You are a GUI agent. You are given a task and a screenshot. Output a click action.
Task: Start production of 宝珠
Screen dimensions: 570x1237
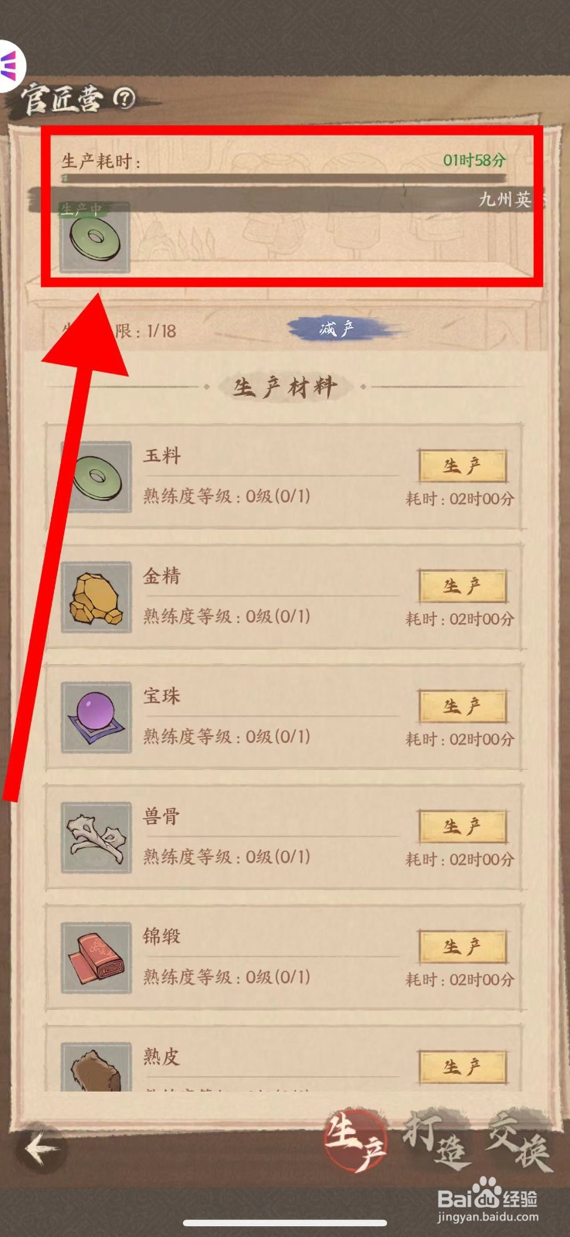click(462, 707)
